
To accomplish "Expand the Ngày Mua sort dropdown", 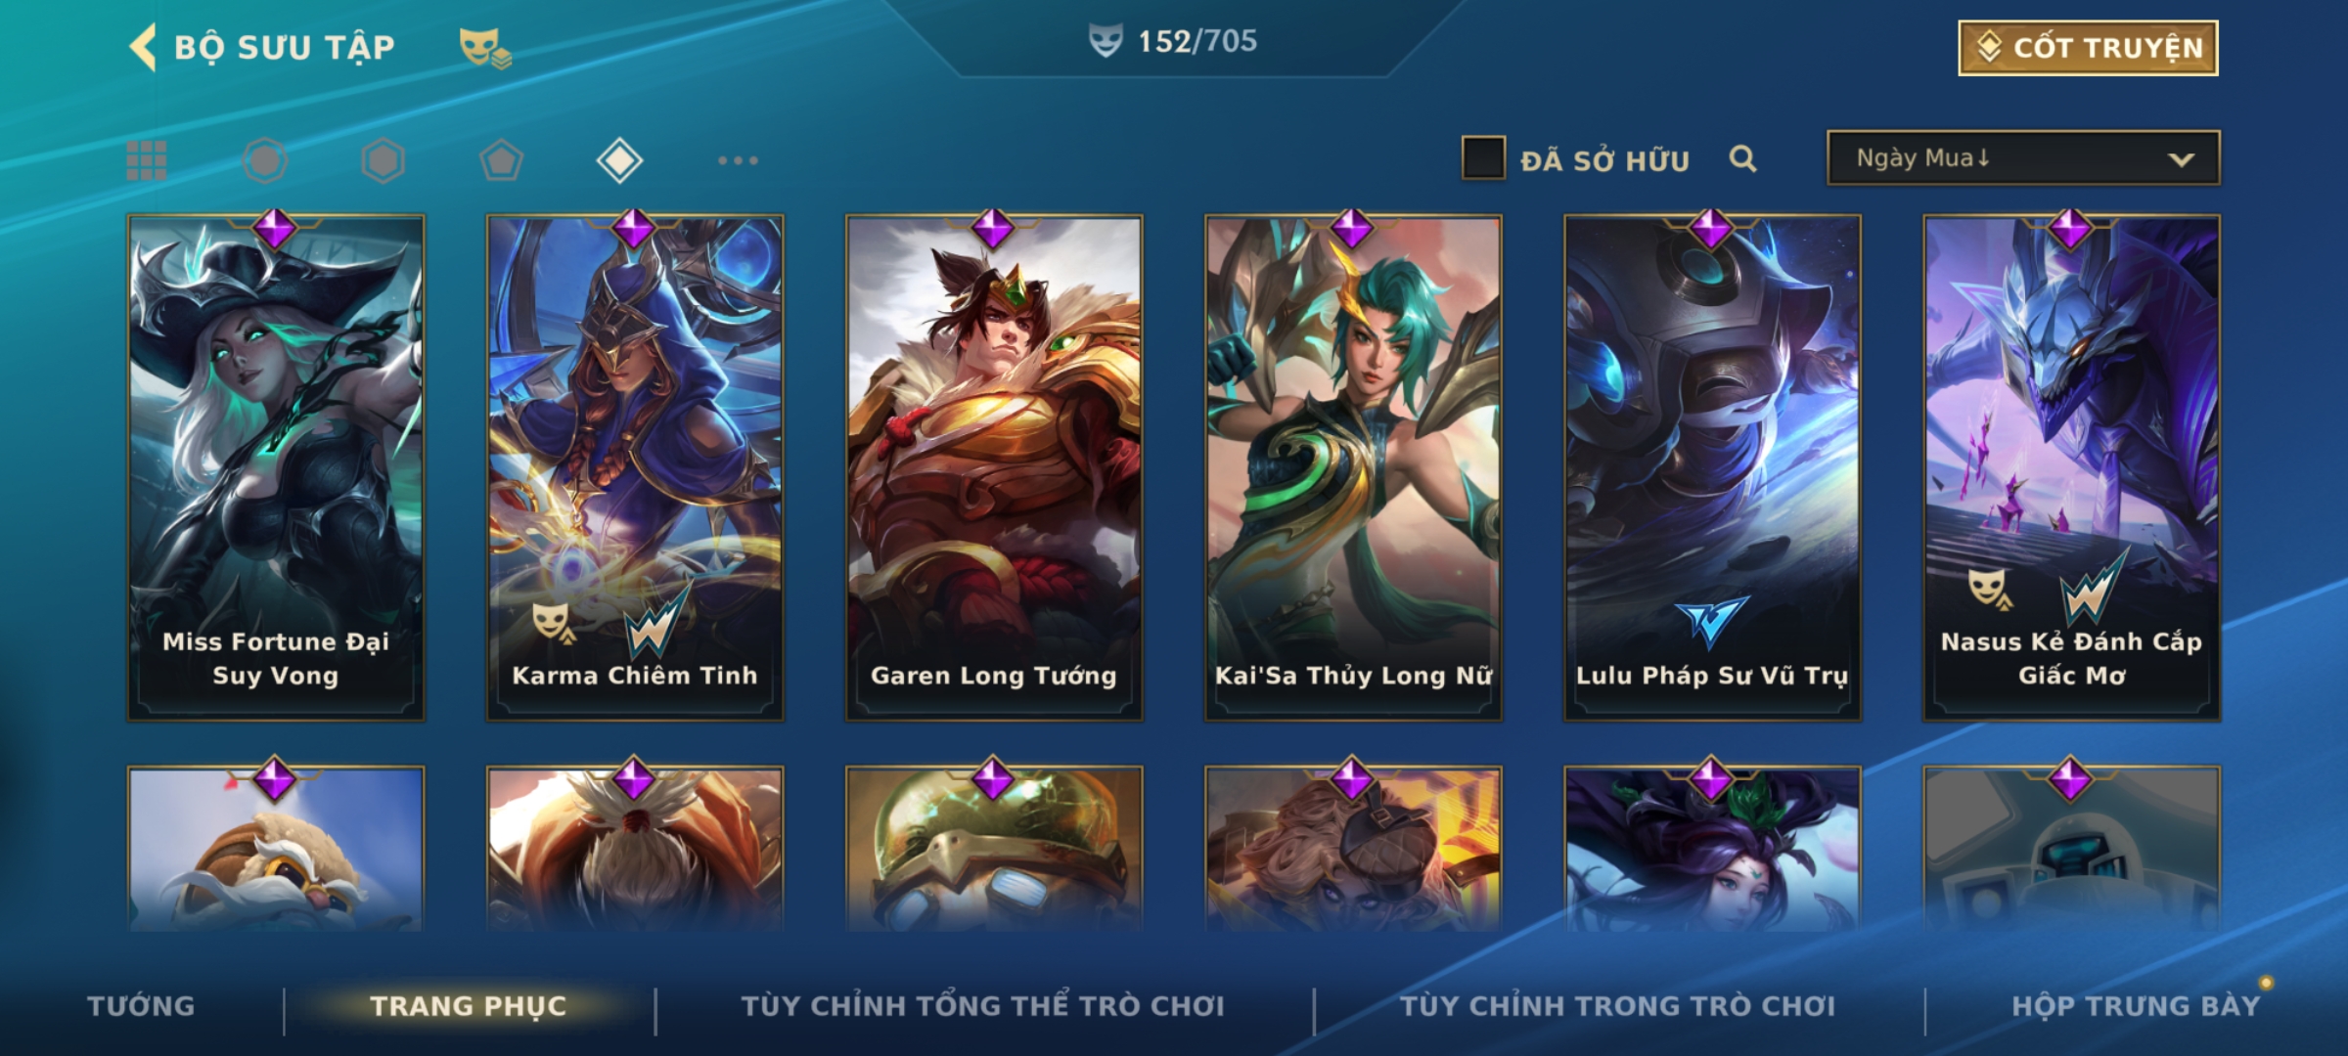I will tap(2023, 157).
